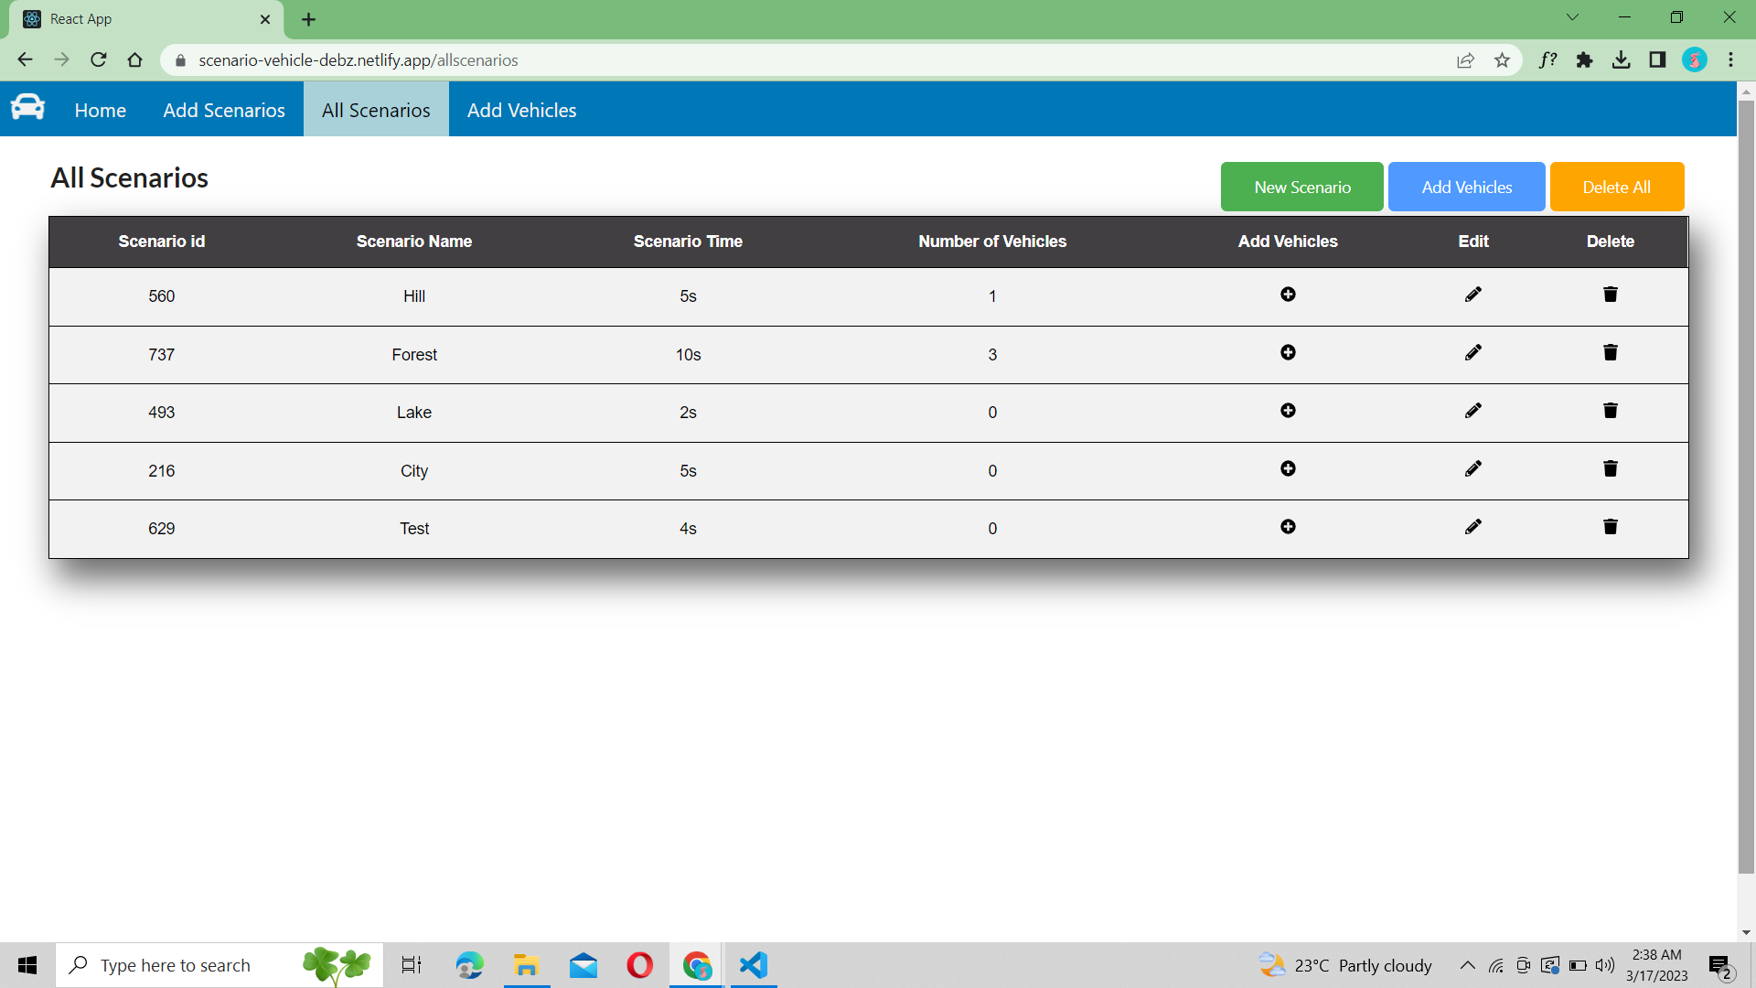Open the Add Vehicles navigation item
Screen dimensions: 1756x988
click(521, 109)
